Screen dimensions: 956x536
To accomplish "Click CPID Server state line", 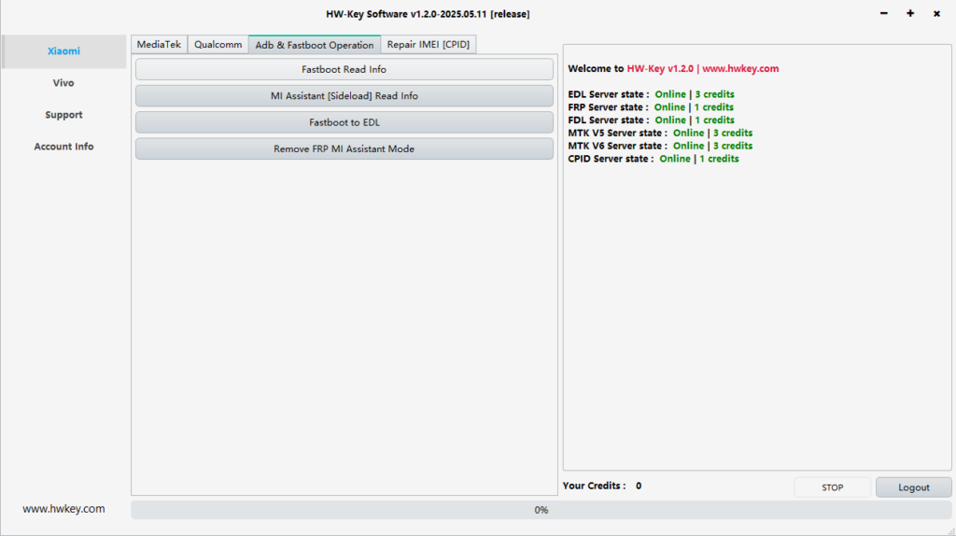I will coord(653,159).
